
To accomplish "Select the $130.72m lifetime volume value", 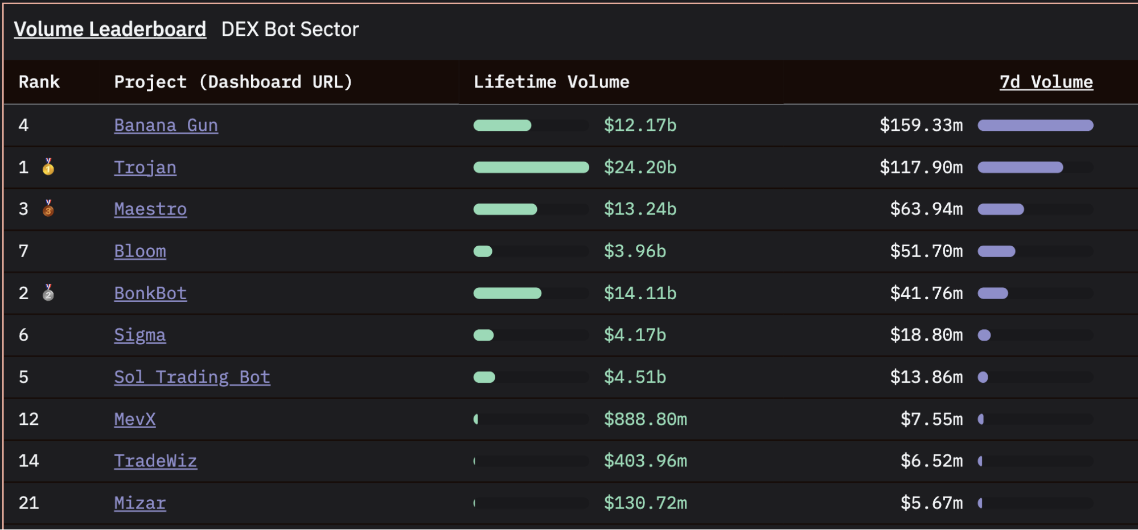I will [x=646, y=503].
